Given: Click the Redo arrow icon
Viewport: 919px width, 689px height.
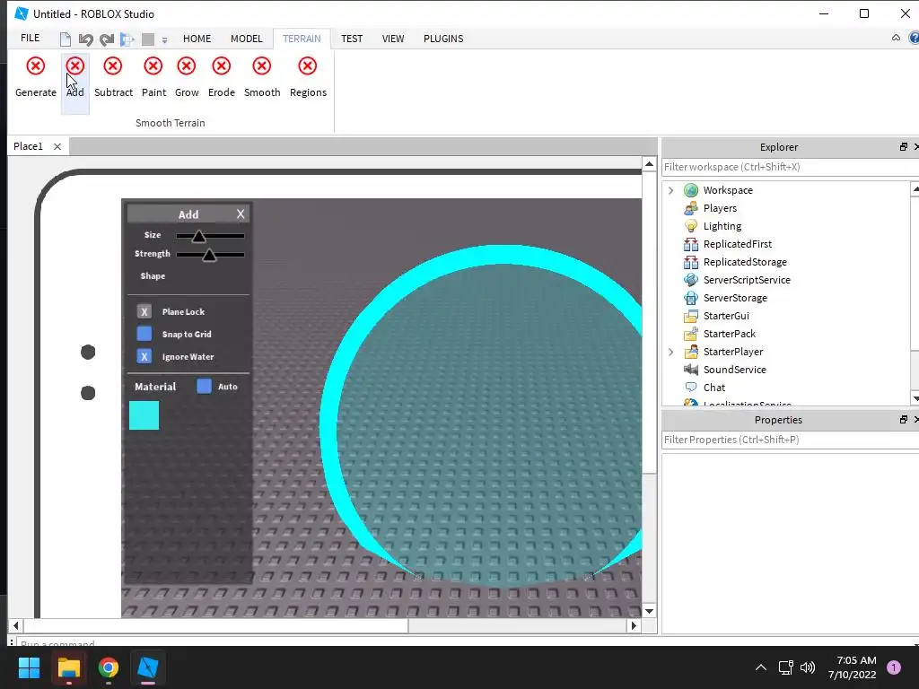Looking at the screenshot, I should [106, 39].
